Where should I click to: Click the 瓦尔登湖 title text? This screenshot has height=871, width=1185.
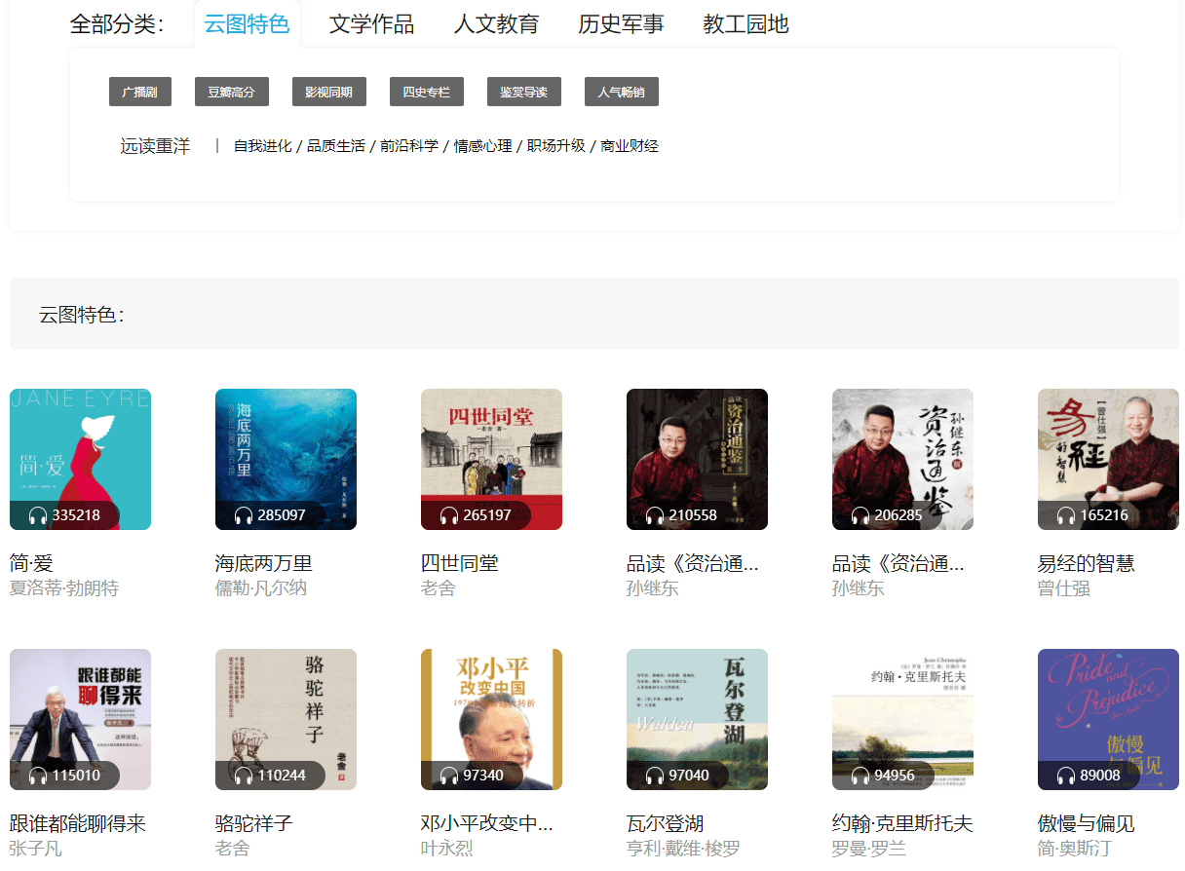tap(666, 823)
